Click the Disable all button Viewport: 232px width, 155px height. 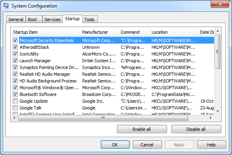pos(196,129)
